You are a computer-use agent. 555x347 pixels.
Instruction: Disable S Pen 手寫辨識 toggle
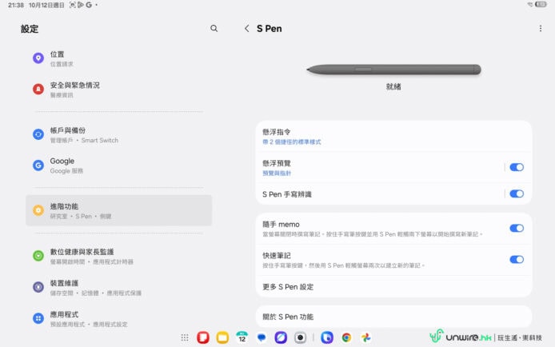coord(517,193)
